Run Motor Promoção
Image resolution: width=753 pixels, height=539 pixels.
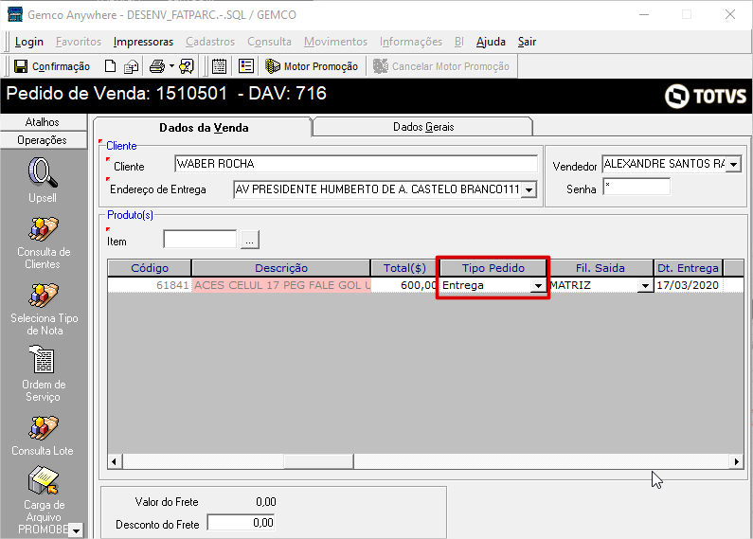tap(312, 66)
